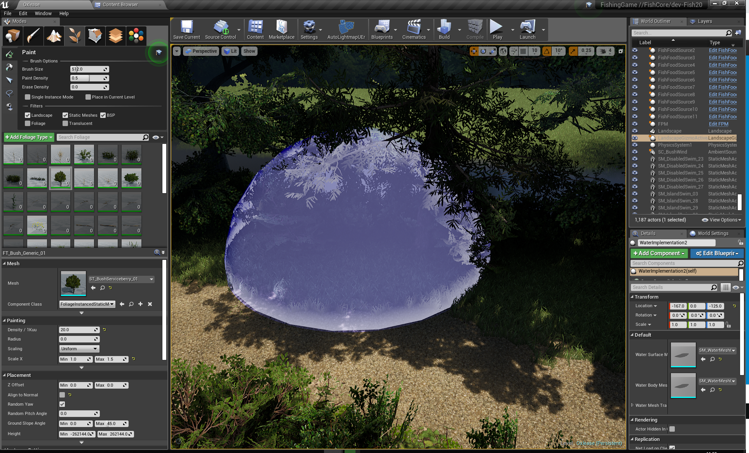
Task: Select foliage Paint tool in side strip
Action: click(9, 54)
